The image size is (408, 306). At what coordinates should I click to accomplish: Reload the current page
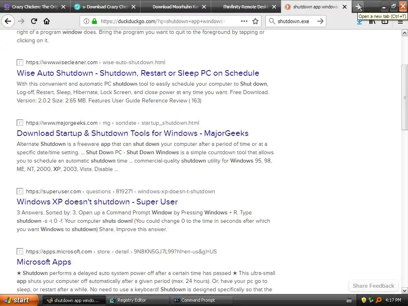click(x=34, y=21)
